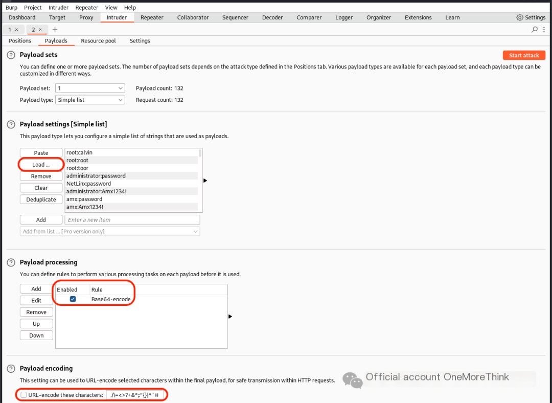The height and width of the screenshot is (403, 552).
Task: Move processing rule Down
Action: tap(36, 335)
